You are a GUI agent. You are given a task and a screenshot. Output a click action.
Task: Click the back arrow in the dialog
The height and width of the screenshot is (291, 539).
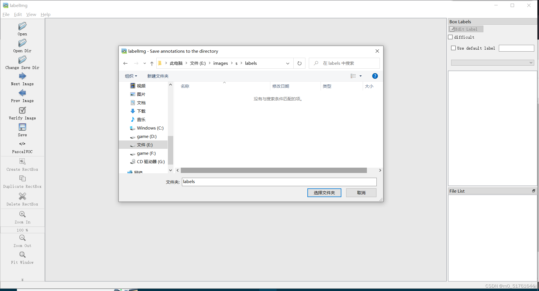click(x=125, y=63)
